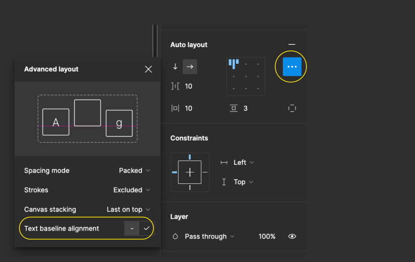The height and width of the screenshot is (262, 415).
Task: Click the horizontal padding icon
Action: tap(175, 108)
